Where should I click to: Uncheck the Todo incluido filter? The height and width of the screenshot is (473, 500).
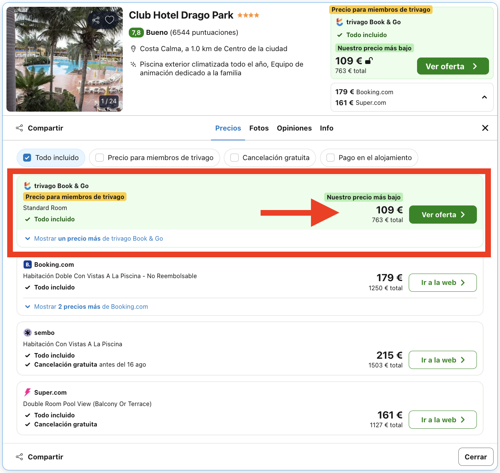[x=51, y=158]
